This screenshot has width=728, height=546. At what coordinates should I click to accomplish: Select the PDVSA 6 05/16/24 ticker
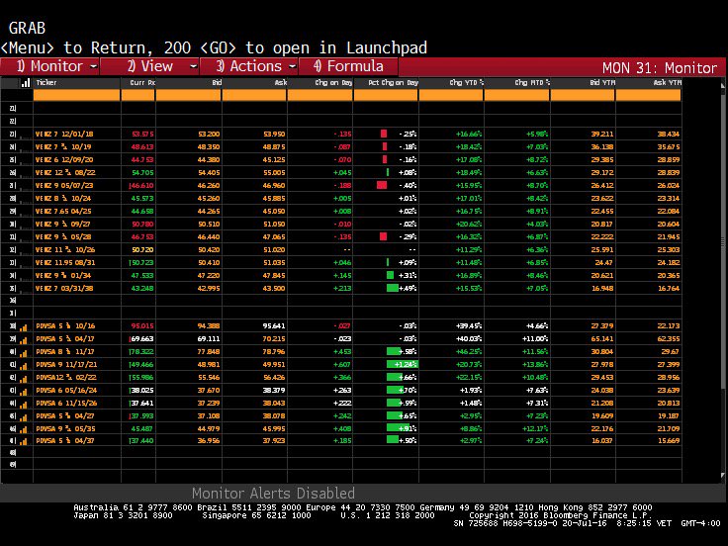coord(66,391)
